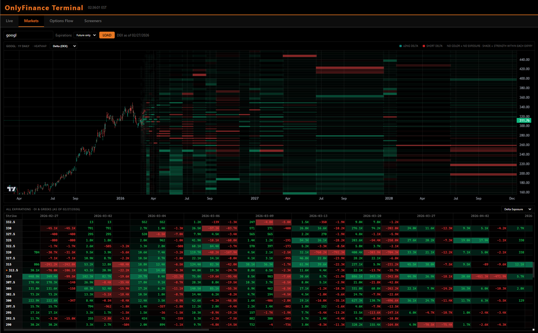Select the 2026-03-04 expiration column header
The image size is (538, 333).
pyautogui.click(x=157, y=216)
